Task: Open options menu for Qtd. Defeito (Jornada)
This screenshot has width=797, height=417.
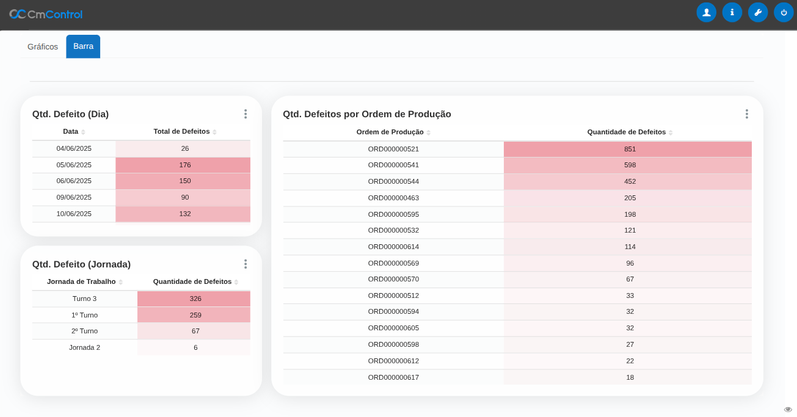Action: (x=245, y=264)
